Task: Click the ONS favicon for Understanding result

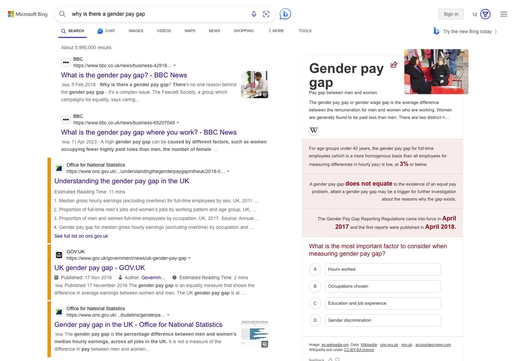Action: coord(59,168)
